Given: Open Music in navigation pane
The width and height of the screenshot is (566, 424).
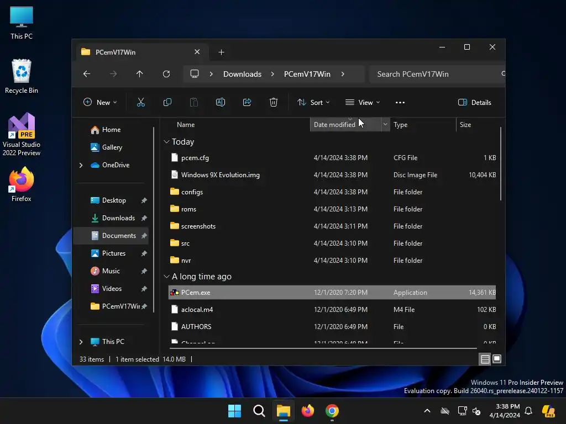Looking at the screenshot, I should pyautogui.click(x=111, y=271).
